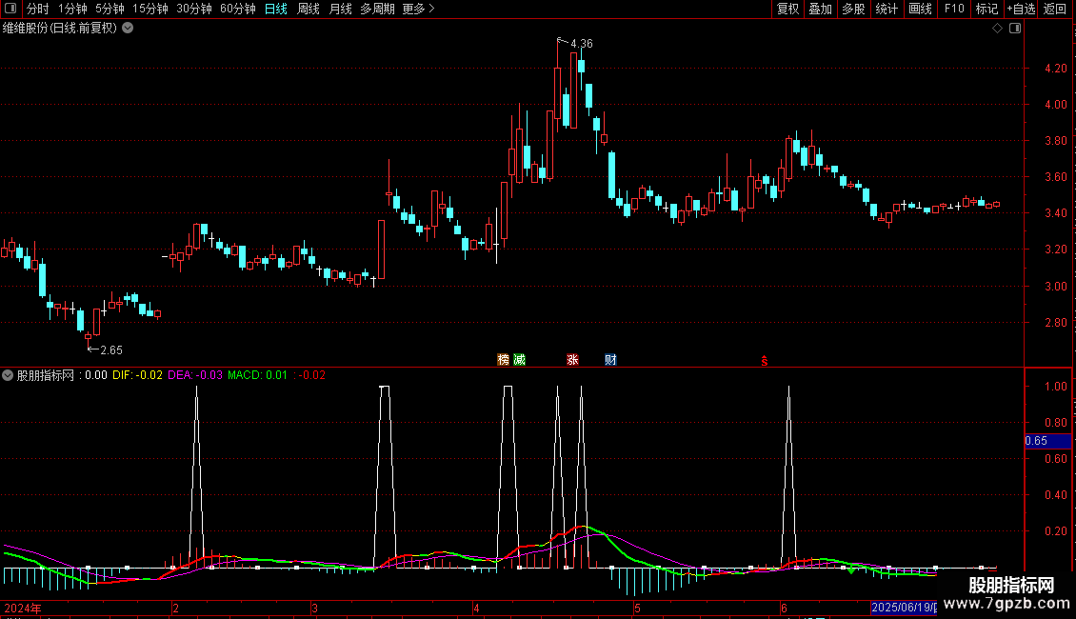Click the red 涨 event marker
Screen dimensions: 1076x619
tap(572, 360)
